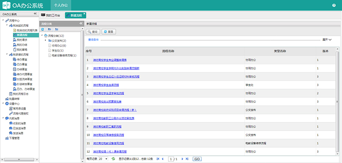Click the 加签流转事宜 icon

[15, 79]
